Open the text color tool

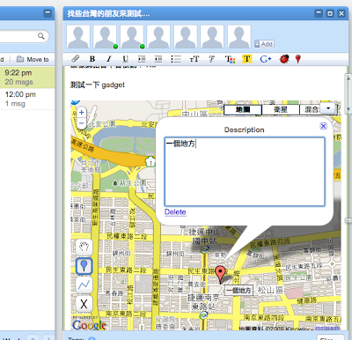click(230, 59)
